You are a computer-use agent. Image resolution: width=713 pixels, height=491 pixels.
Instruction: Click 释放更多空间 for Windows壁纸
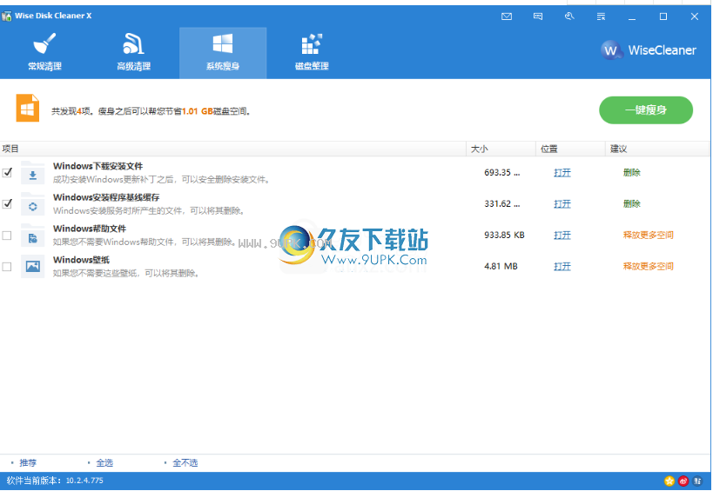coord(648,267)
